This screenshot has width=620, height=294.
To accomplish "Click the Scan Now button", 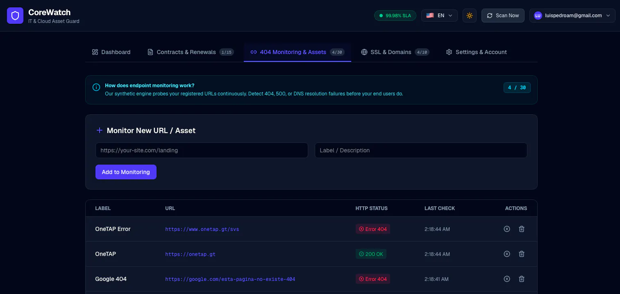I will pyautogui.click(x=503, y=16).
